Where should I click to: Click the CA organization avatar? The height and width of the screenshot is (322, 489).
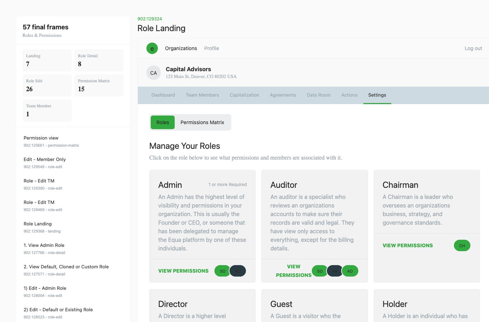[154, 73]
